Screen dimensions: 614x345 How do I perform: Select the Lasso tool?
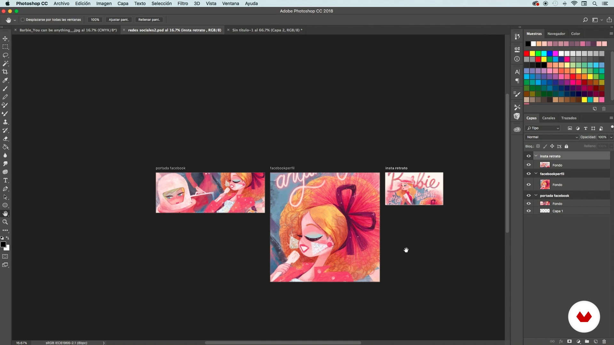pos(5,55)
